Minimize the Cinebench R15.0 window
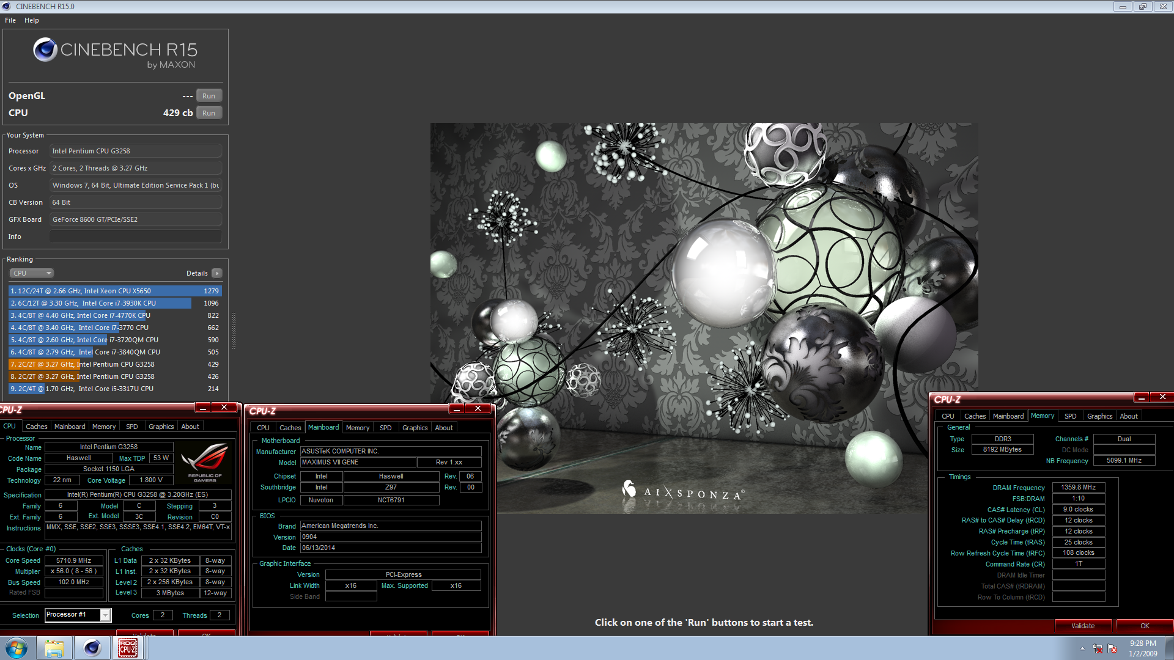Image resolution: width=1174 pixels, height=660 pixels. [x=1123, y=7]
